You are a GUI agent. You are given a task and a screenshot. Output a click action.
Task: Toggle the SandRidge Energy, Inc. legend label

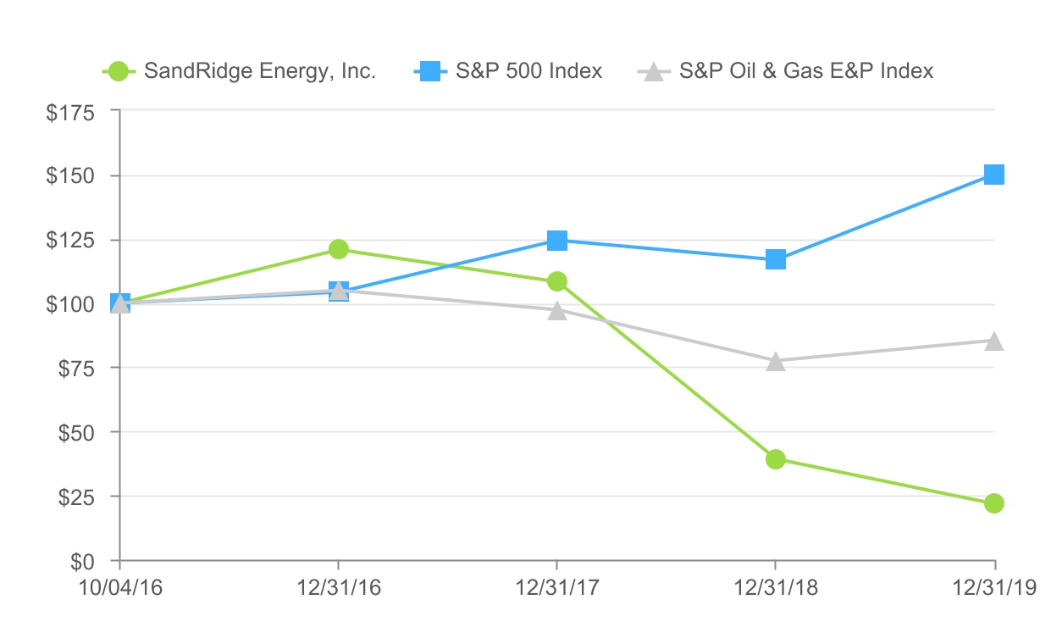tap(259, 71)
